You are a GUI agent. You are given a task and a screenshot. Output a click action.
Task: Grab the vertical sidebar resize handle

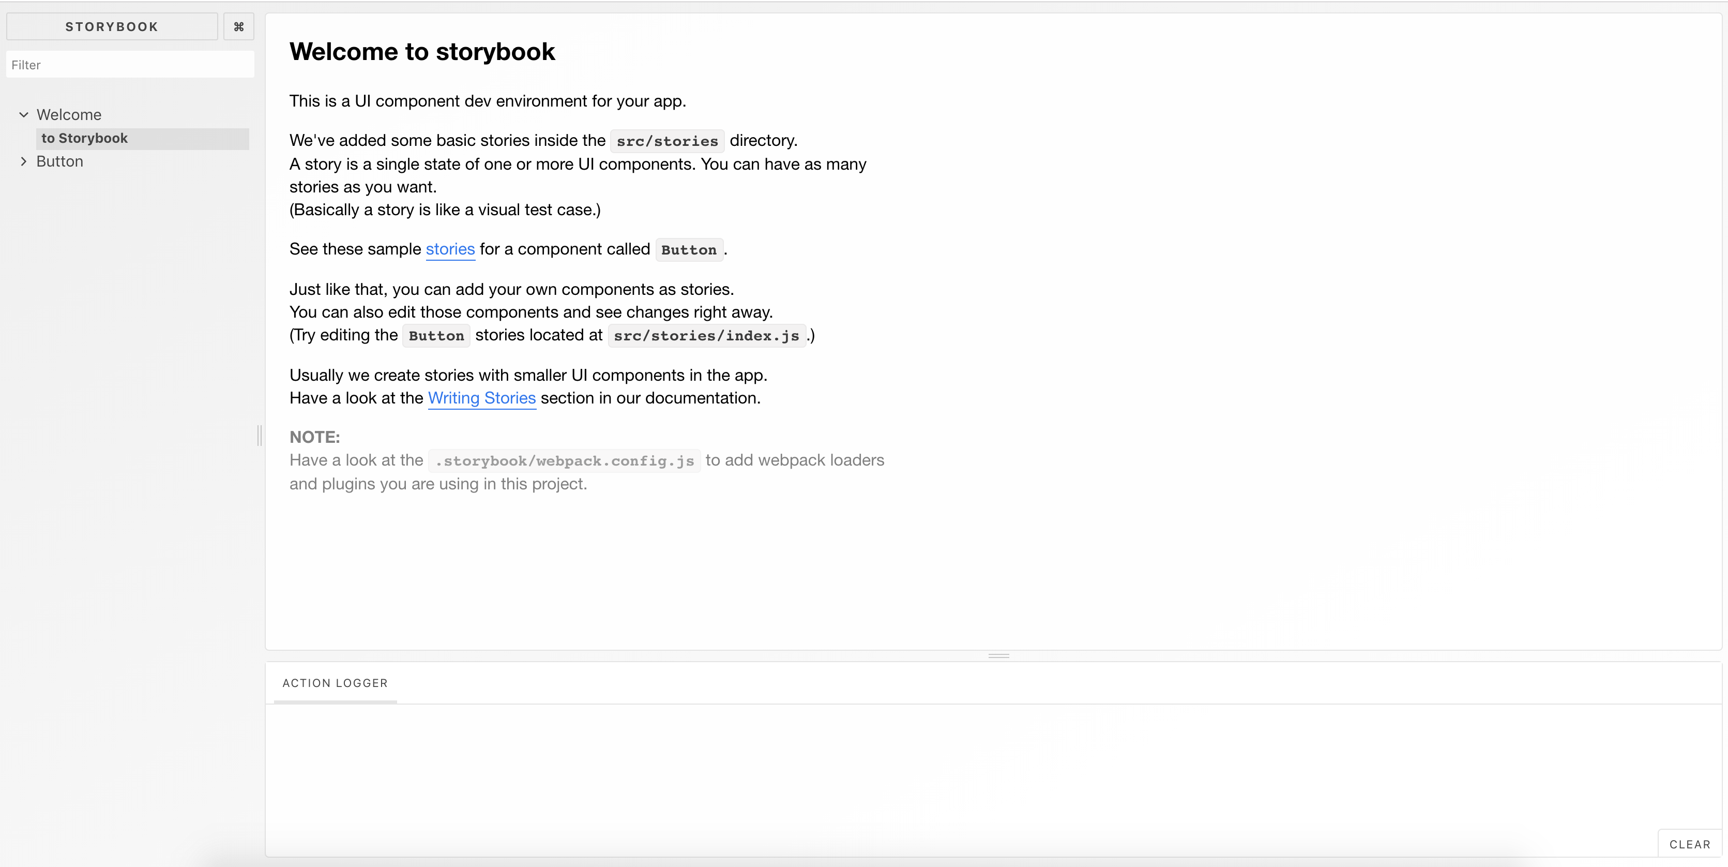[260, 436]
